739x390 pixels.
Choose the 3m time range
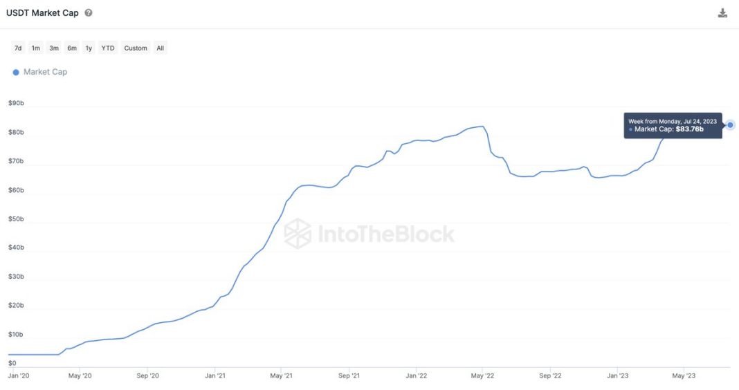tap(54, 48)
